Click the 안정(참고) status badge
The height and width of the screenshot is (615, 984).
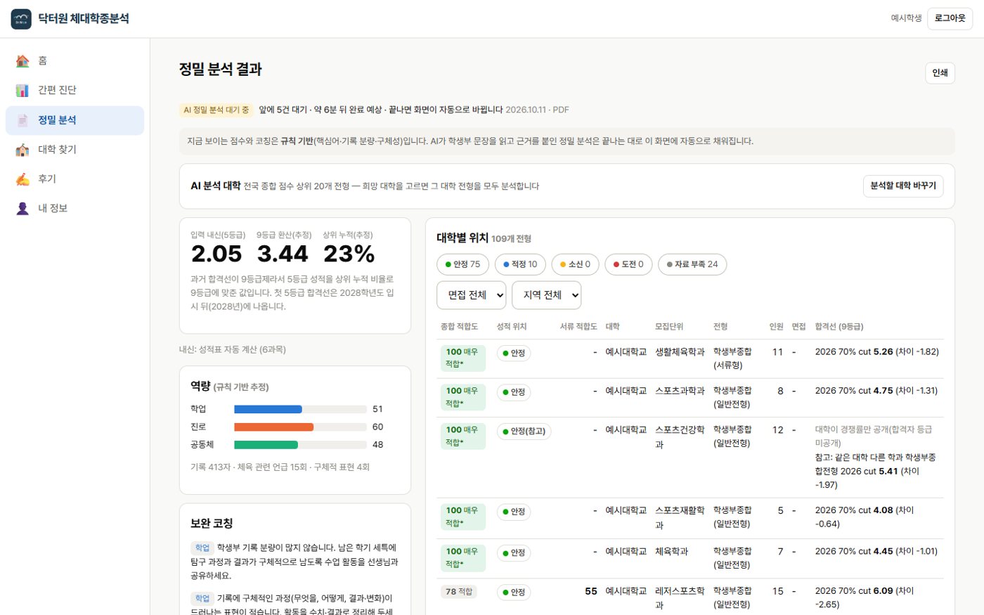tap(524, 432)
